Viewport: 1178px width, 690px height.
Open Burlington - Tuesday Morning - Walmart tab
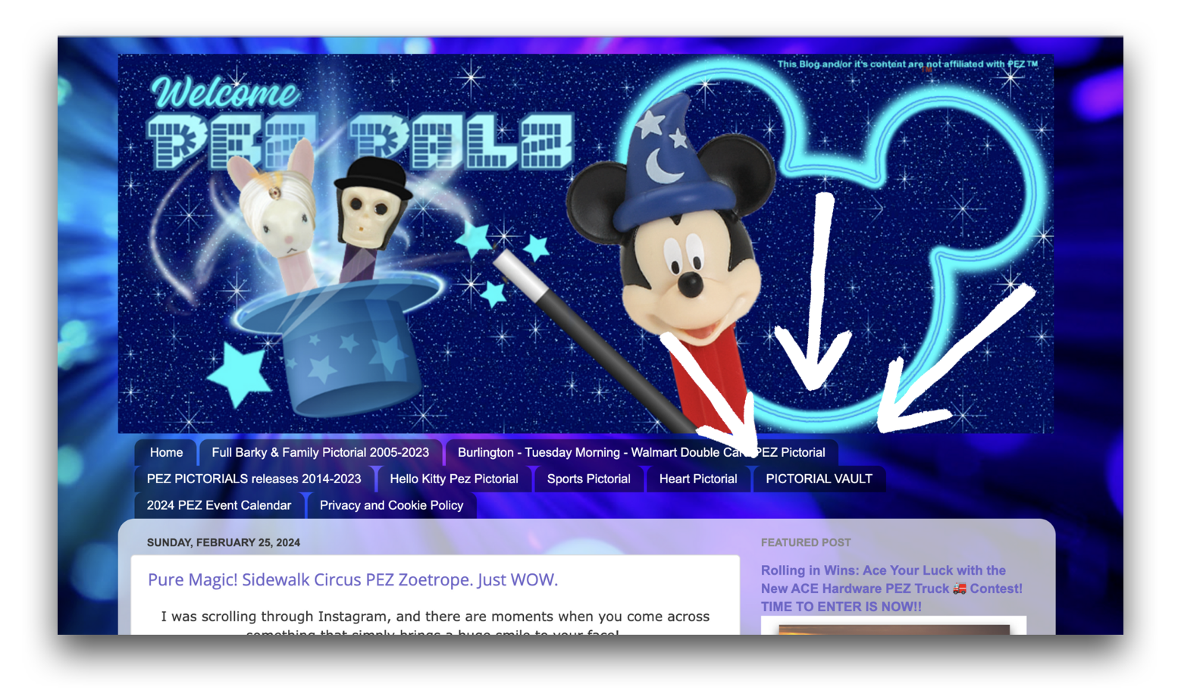click(641, 452)
